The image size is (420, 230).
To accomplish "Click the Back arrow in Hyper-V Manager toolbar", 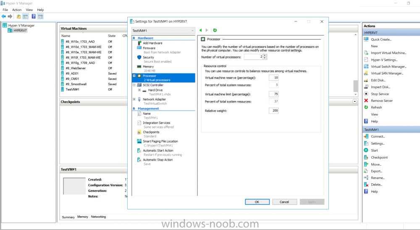I will click(x=4, y=16).
